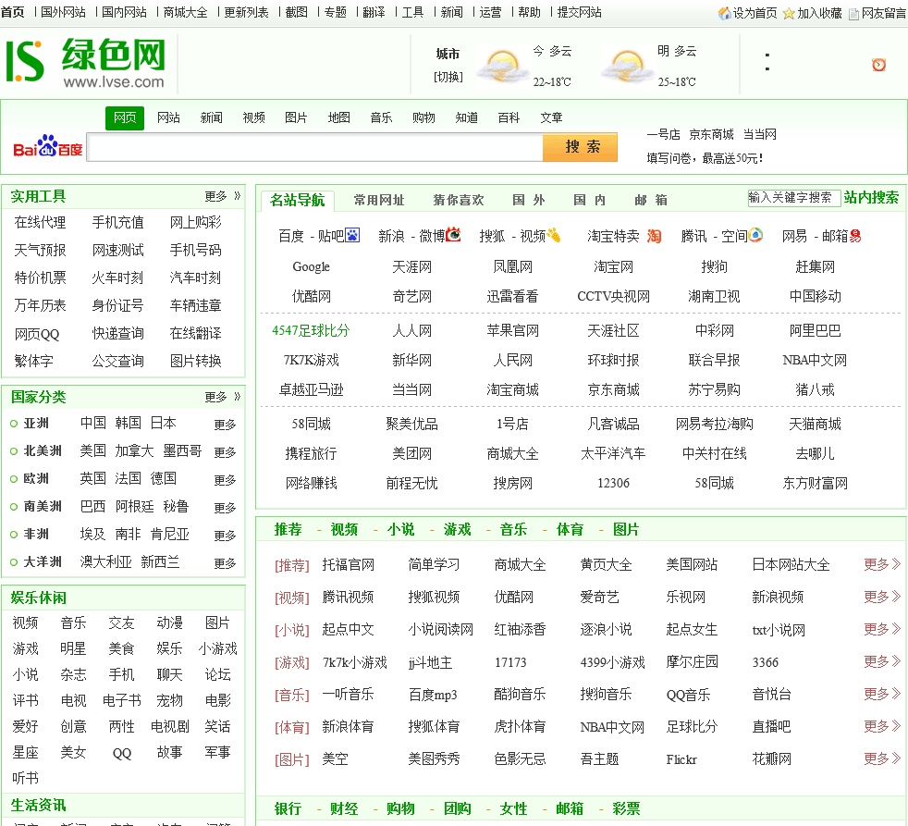Open the Google link

(311, 267)
